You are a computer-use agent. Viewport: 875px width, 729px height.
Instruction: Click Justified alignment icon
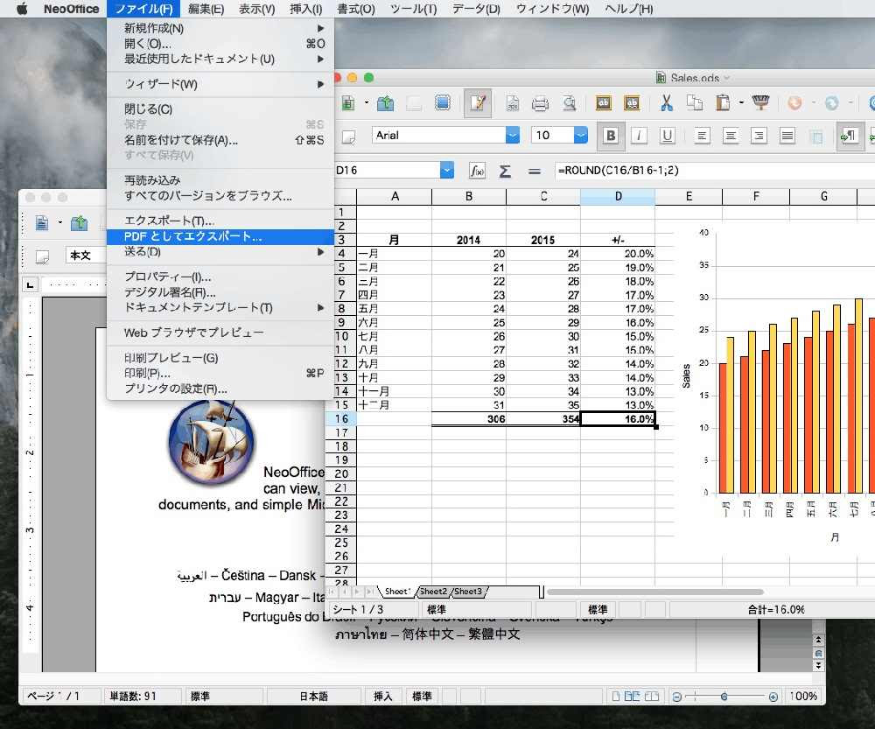(x=787, y=136)
